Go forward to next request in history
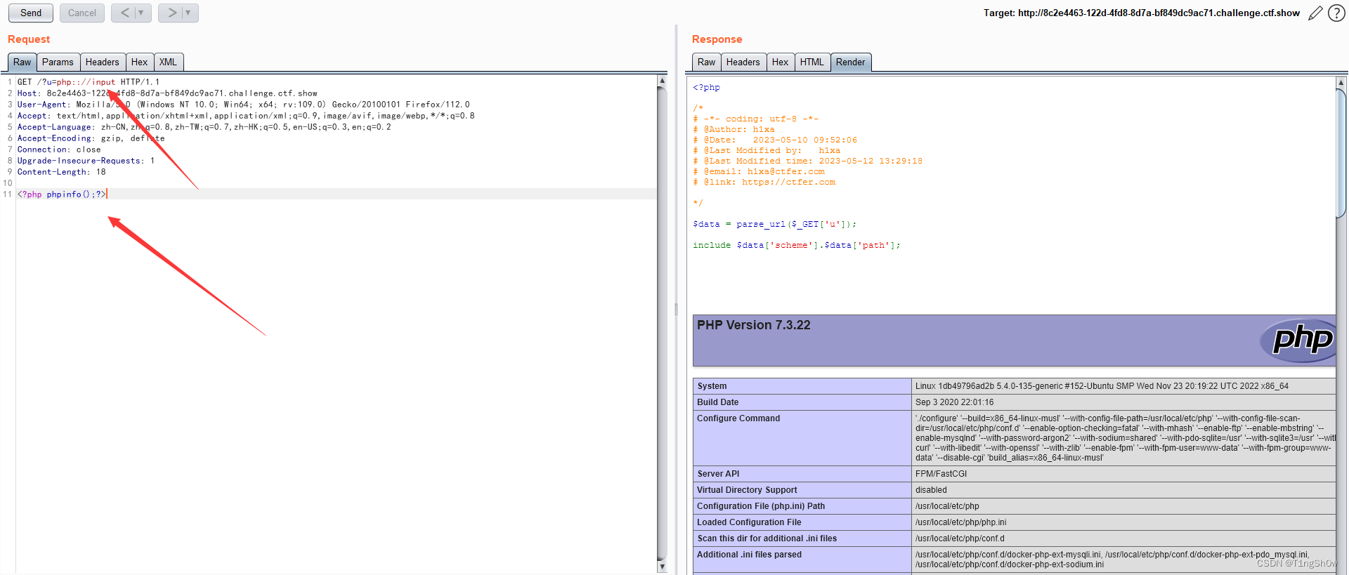1349x575 pixels. click(x=171, y=13)
